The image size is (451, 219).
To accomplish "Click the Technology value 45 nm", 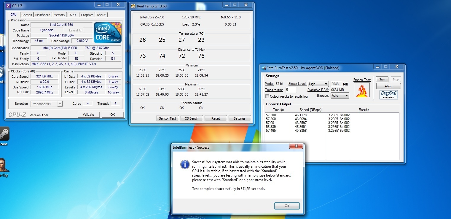I will (39, 41).
